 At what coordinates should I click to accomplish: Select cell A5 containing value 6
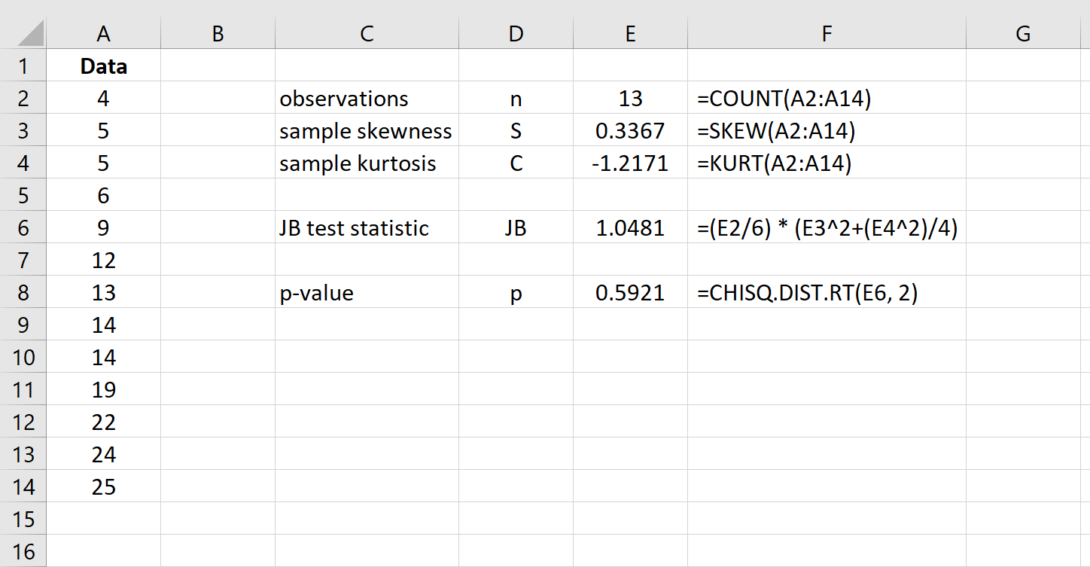click(x=104, y=196)
